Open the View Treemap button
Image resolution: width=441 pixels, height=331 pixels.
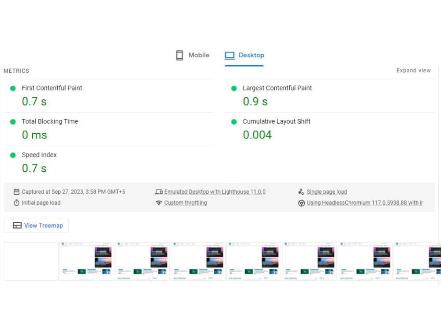point(36,226)
